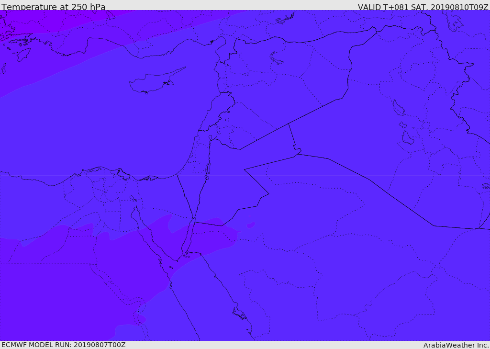
Task: Click the 'VALID T+081 SAT. 20190810T09Z' label
Action: coord(423,7)
